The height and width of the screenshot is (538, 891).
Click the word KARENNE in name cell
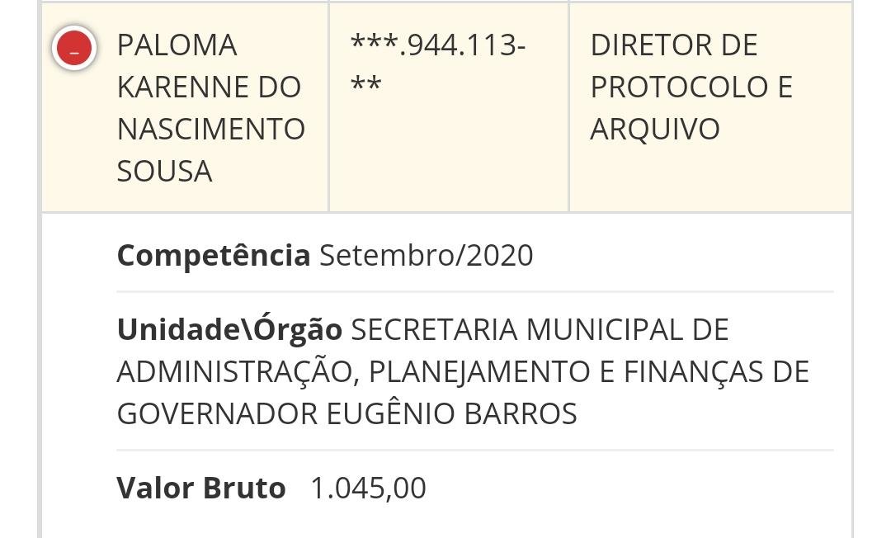coord(183,87)
